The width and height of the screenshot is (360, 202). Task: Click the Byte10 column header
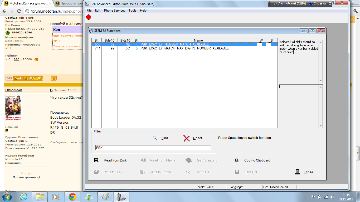[109, 41]
